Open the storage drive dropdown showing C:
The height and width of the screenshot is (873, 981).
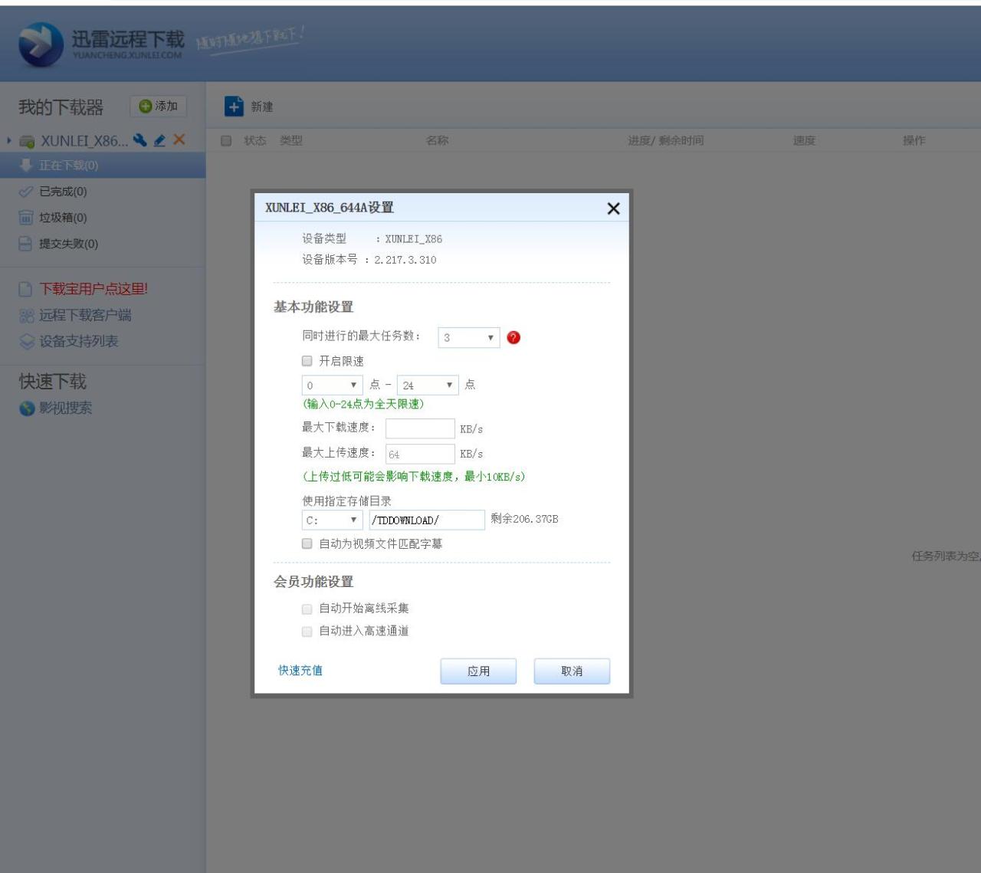click(x=332, y=520)
